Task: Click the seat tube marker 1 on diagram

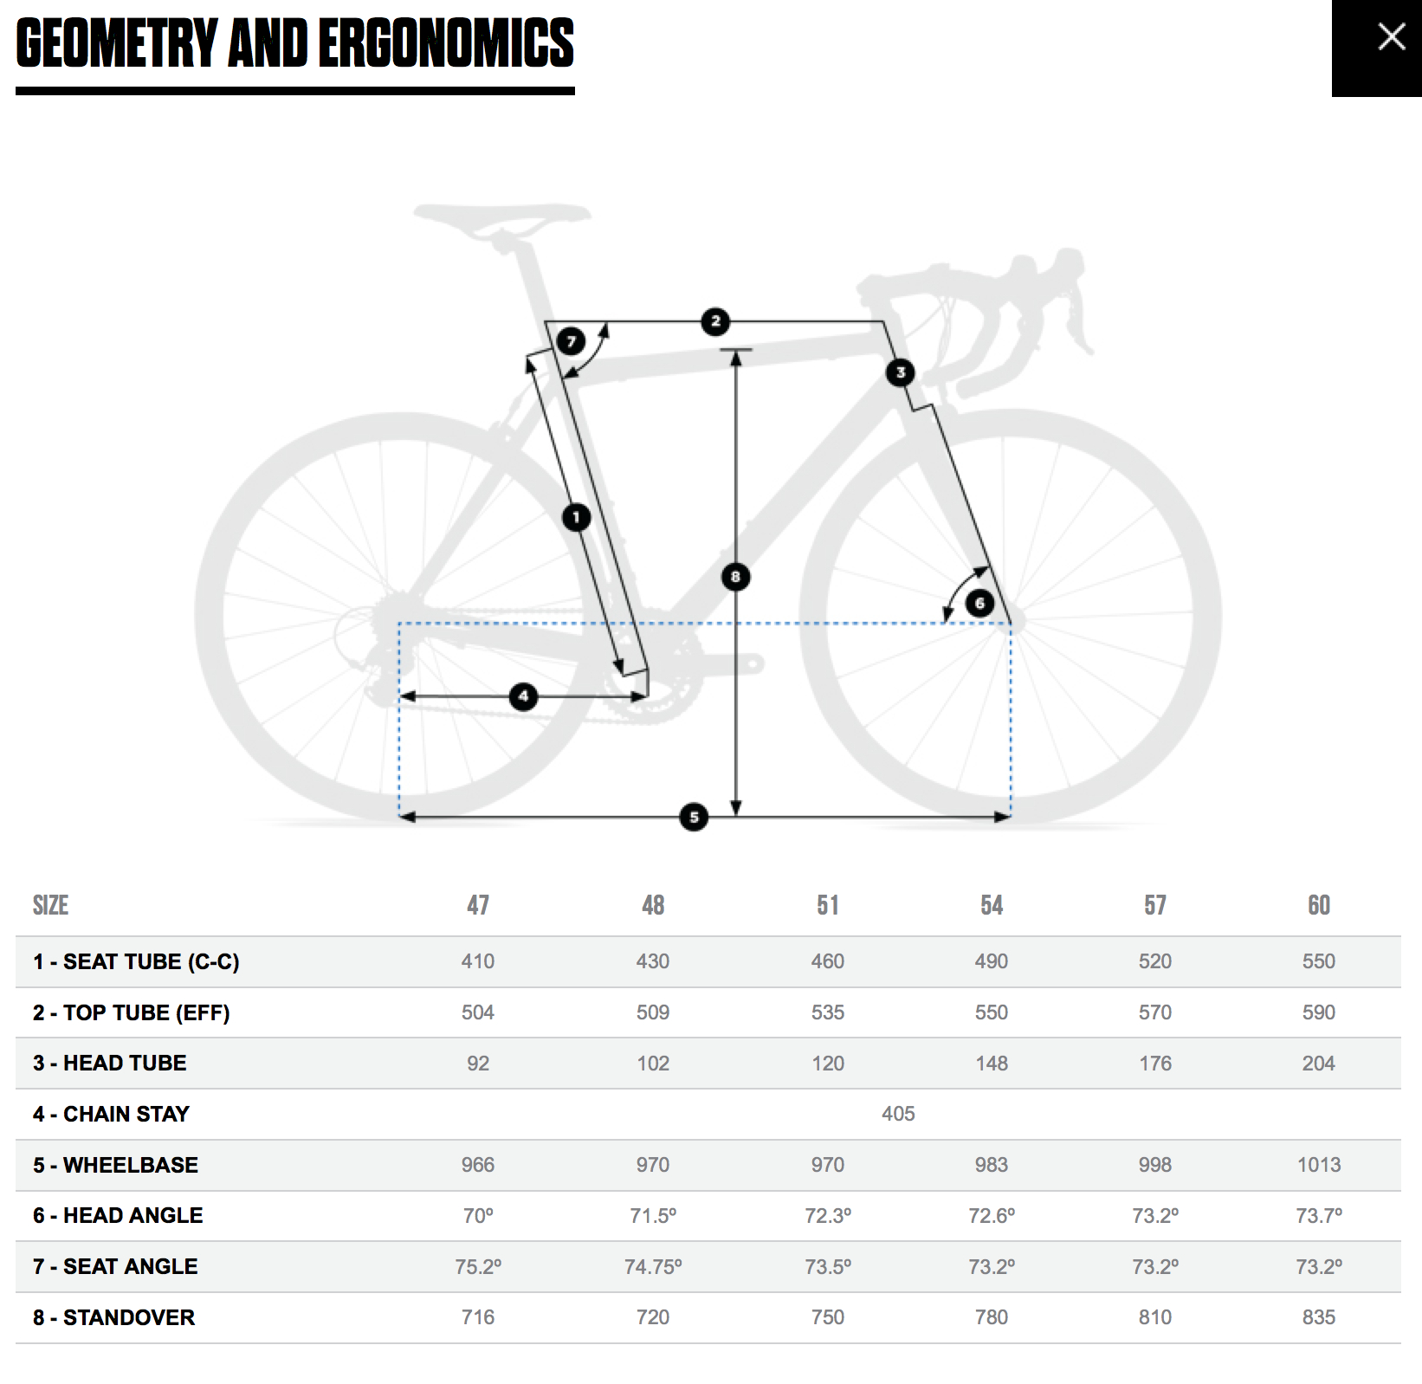Action: click(x=576, y=518)
